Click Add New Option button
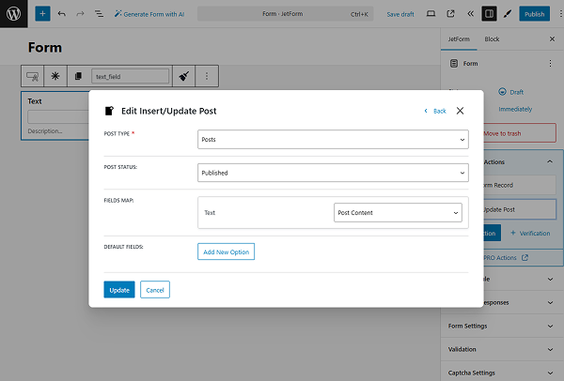The height and width of the screenshot is (381, 564). [227, 251]
